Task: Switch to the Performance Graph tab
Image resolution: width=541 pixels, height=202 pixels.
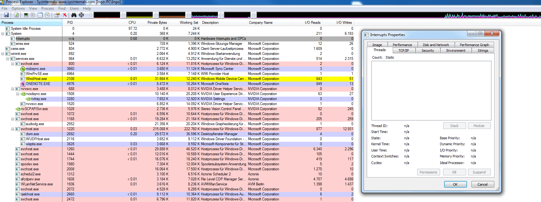Action: click(x=474, y=45)
